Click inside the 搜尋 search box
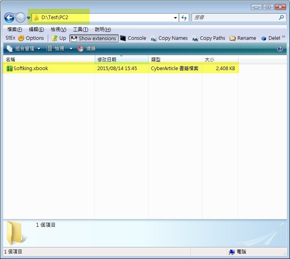This screenshot has width=290, height=259. pos(235,18)
